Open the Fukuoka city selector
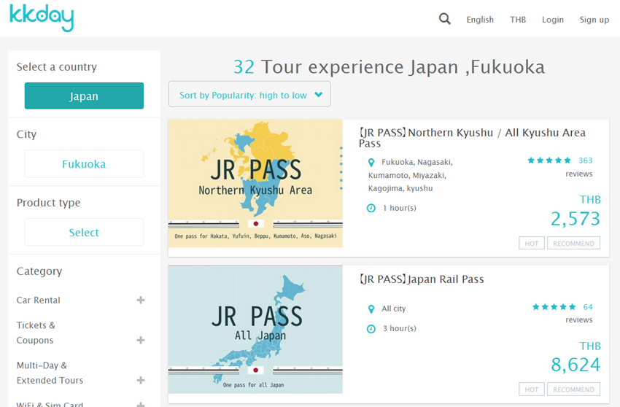Screen dimensions: 620x407 (84, 164)
